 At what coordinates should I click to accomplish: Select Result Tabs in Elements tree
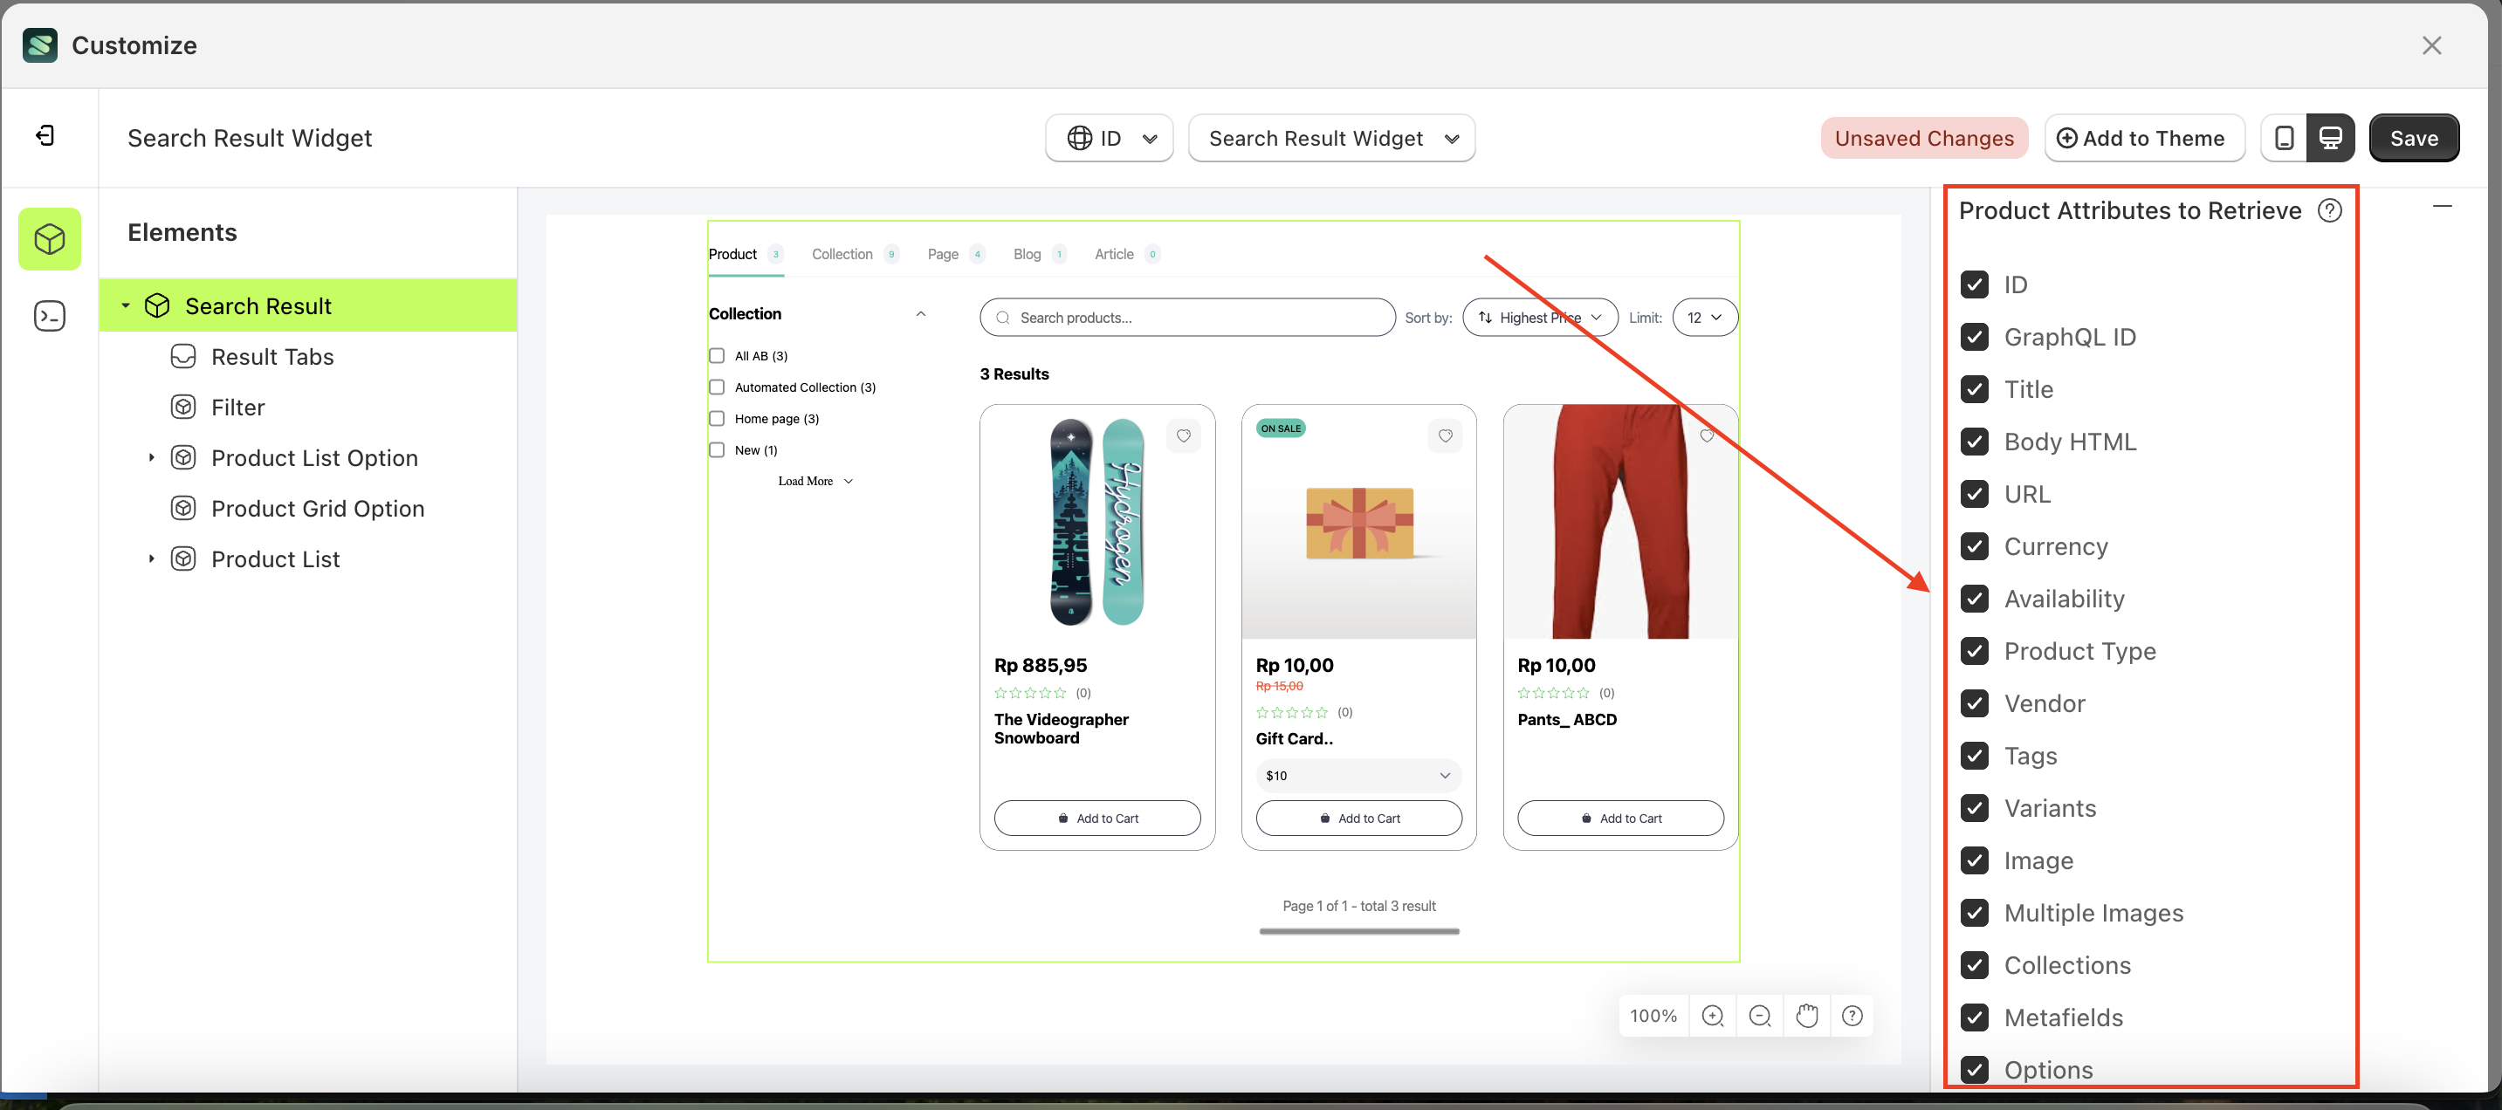(x=272, y=356)
